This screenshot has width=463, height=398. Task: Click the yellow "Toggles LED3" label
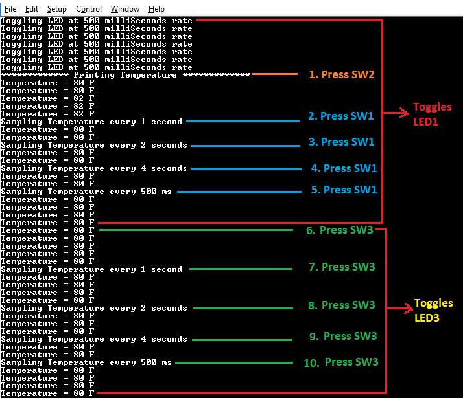(x=433, y=310)
